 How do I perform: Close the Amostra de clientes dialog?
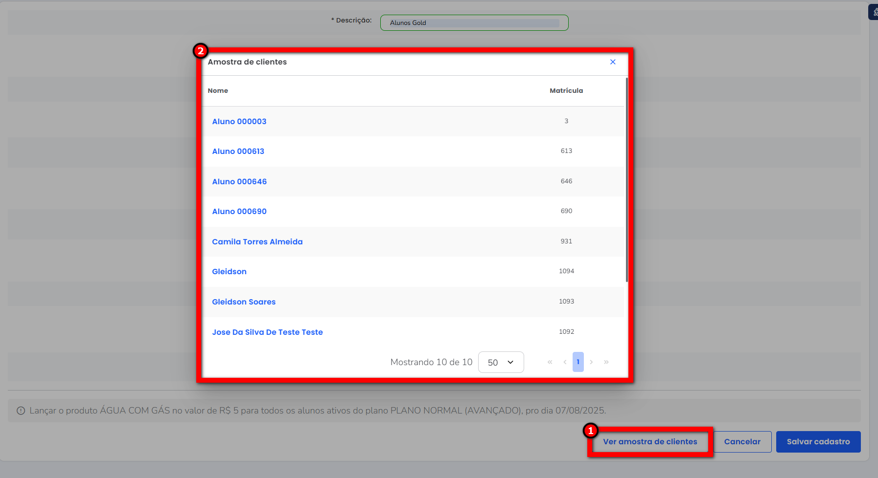(x=613, y=62)
